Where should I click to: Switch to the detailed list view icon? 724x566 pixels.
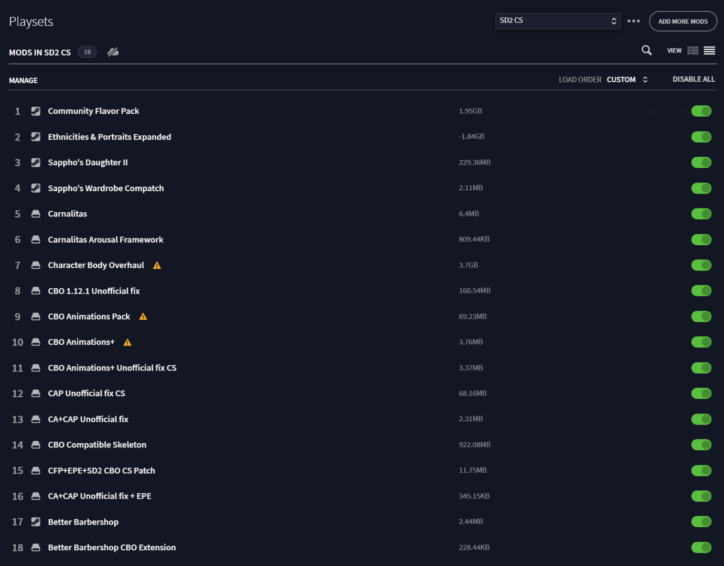point(693,50)
